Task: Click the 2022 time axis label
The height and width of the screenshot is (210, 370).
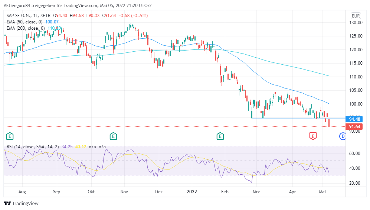Action: [192, 192]
